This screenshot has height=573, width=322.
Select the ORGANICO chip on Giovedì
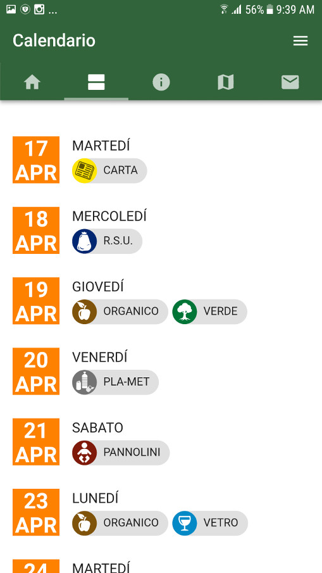[120, 312]
